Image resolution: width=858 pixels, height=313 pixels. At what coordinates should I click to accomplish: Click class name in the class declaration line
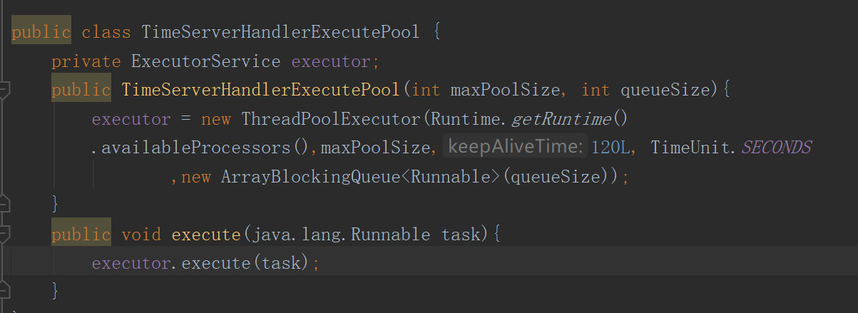click(x=280, y=32)
